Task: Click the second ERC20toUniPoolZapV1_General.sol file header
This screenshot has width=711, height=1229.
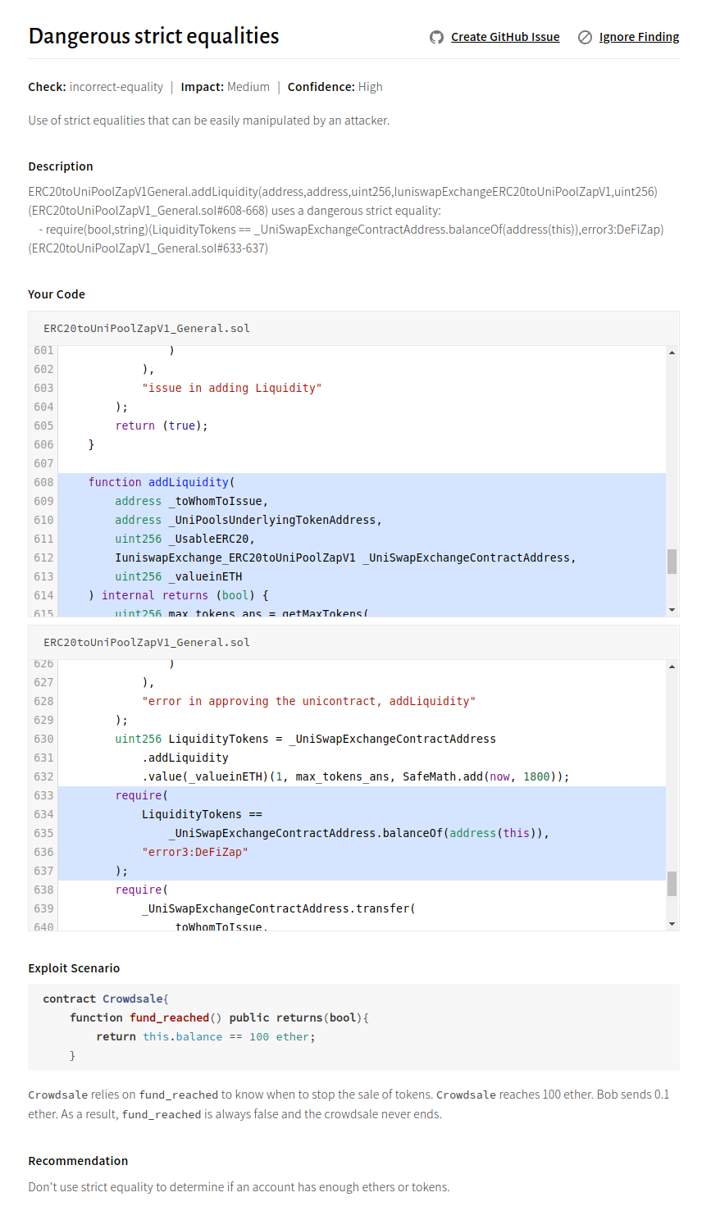Action: coord(147,642)
